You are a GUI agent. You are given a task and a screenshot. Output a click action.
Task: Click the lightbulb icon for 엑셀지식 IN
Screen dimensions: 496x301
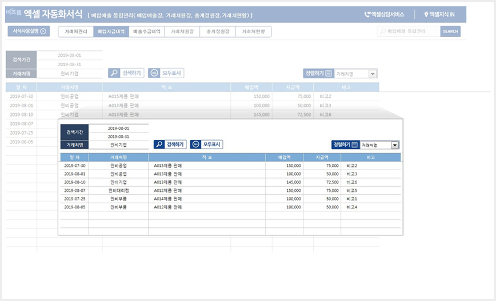click(x=426, y=14)
